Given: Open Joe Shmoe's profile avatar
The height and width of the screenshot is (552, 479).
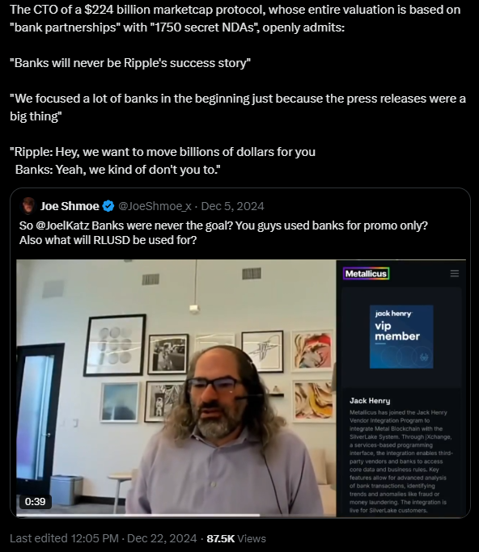Looking at the screenshot, I should coord(28,206).
